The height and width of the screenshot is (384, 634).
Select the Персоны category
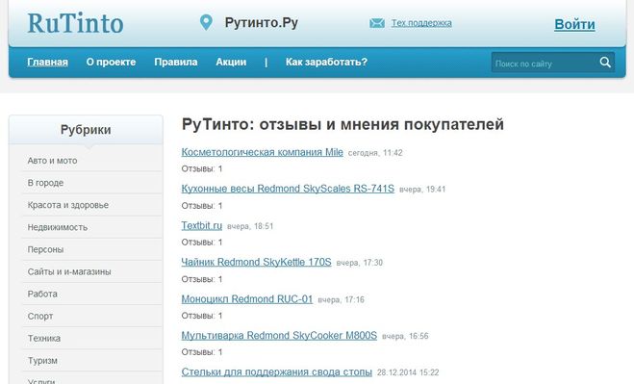click(x=45, y=249)
